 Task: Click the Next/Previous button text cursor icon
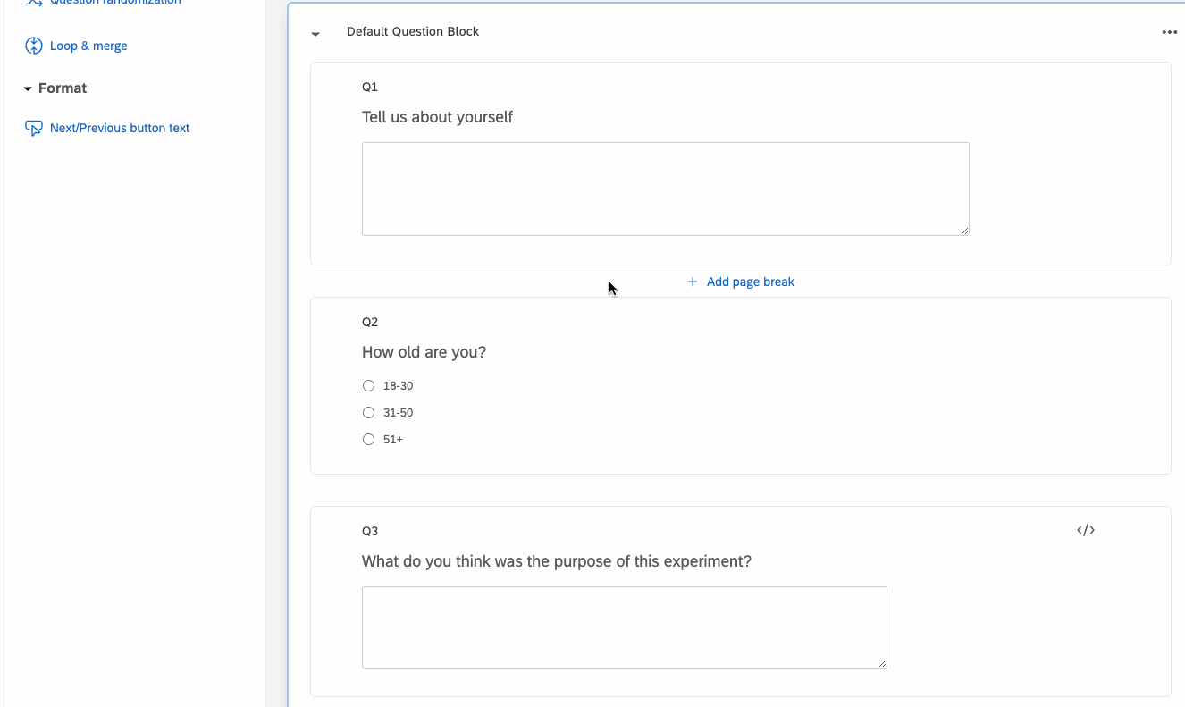pos(34,128)
